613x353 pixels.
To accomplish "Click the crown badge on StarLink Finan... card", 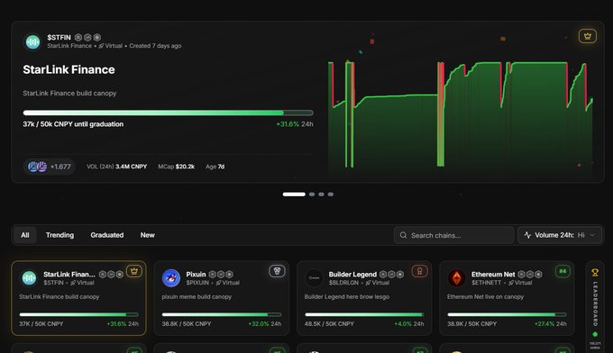I will (x=134, y=271).
